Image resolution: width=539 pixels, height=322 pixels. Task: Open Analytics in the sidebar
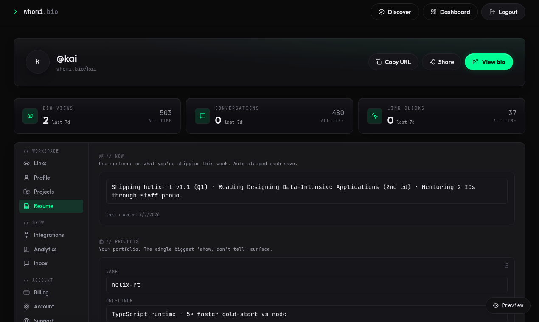click(51, 249)
